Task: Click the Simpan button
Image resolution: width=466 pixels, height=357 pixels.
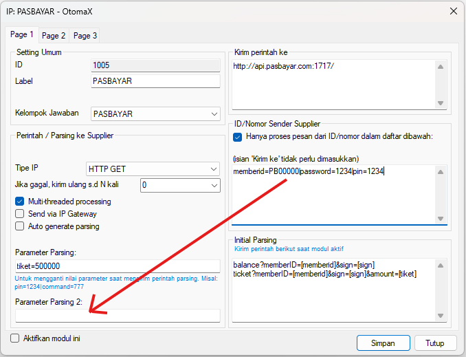Action: (x=383, y=343)
